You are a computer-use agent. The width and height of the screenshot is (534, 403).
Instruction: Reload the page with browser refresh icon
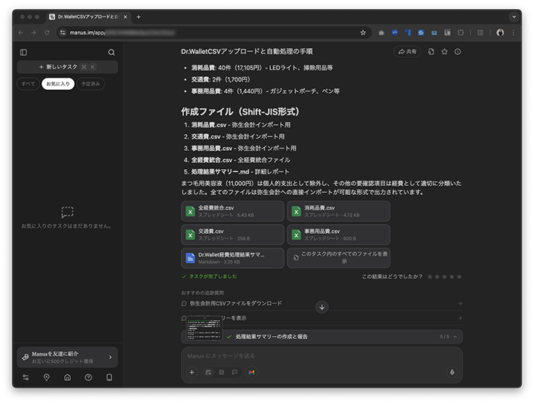click(47, 33)
